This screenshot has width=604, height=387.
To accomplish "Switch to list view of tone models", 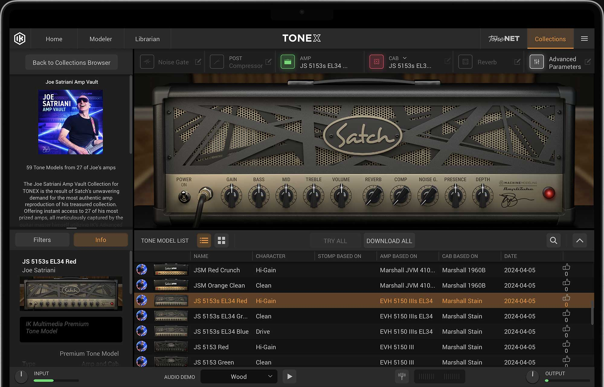I will pos(204,241).
